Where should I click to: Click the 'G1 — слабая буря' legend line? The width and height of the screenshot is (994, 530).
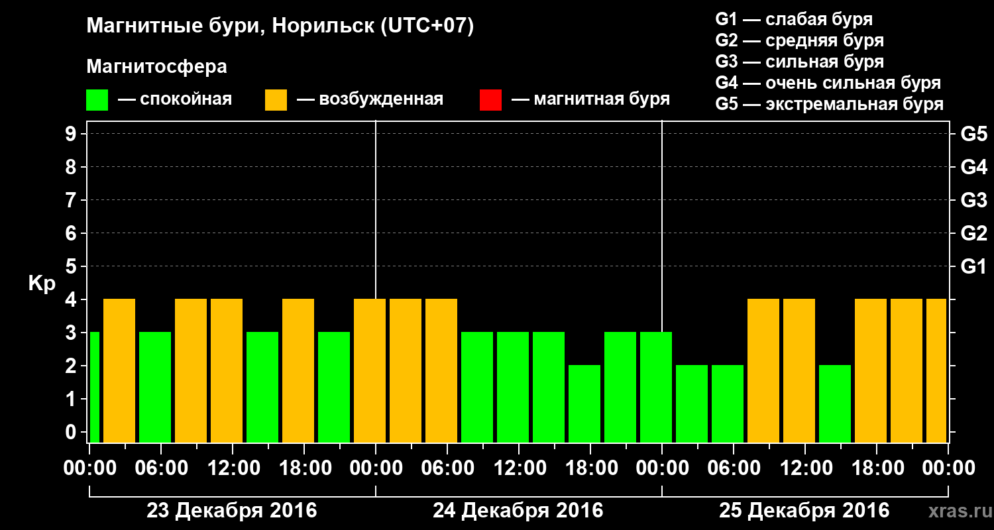[794, 19]
